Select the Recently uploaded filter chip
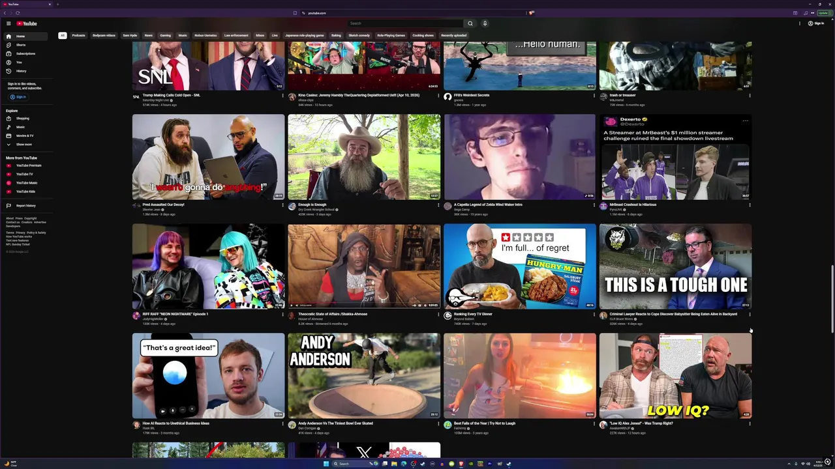Viewport: 835px width, 469px height. (453, 35)
